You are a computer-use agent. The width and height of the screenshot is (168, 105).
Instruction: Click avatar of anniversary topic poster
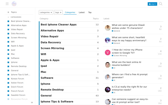pos(108,40)
